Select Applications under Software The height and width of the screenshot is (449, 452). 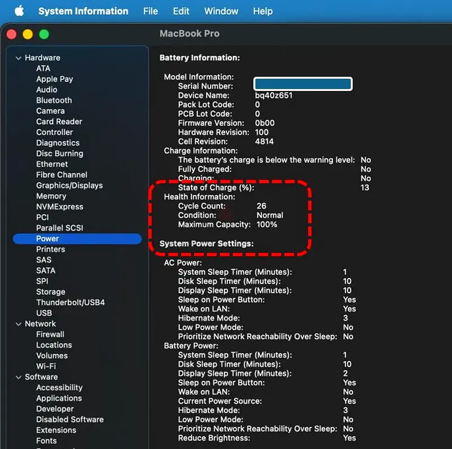59,398
